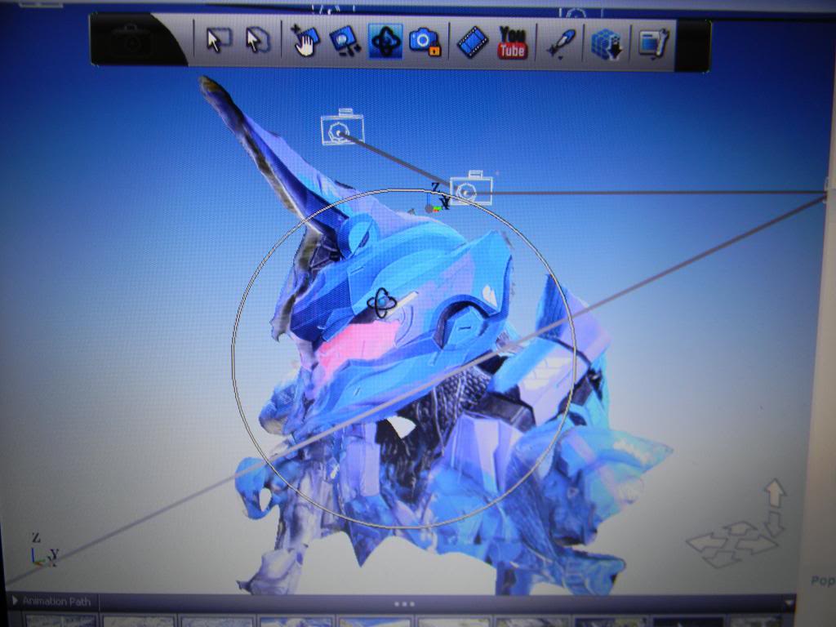Click the YouTube upload icon
The height and width of the screenshot is (627, 836).
click(x=513, y=42)
